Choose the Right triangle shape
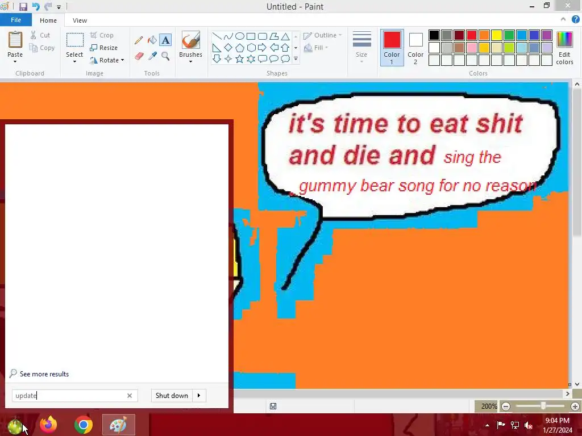Image resolution: width=582 pixels, height=436 pixels. tap(217, 48)
